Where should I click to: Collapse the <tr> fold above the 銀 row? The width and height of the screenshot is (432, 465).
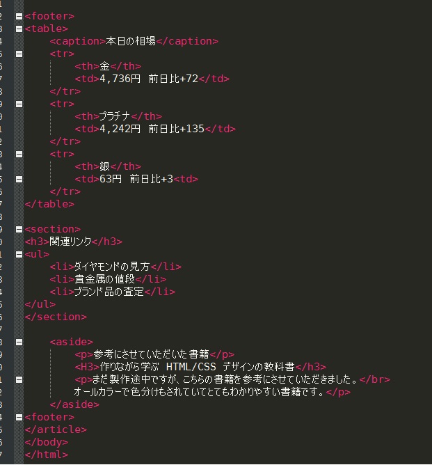19,155
